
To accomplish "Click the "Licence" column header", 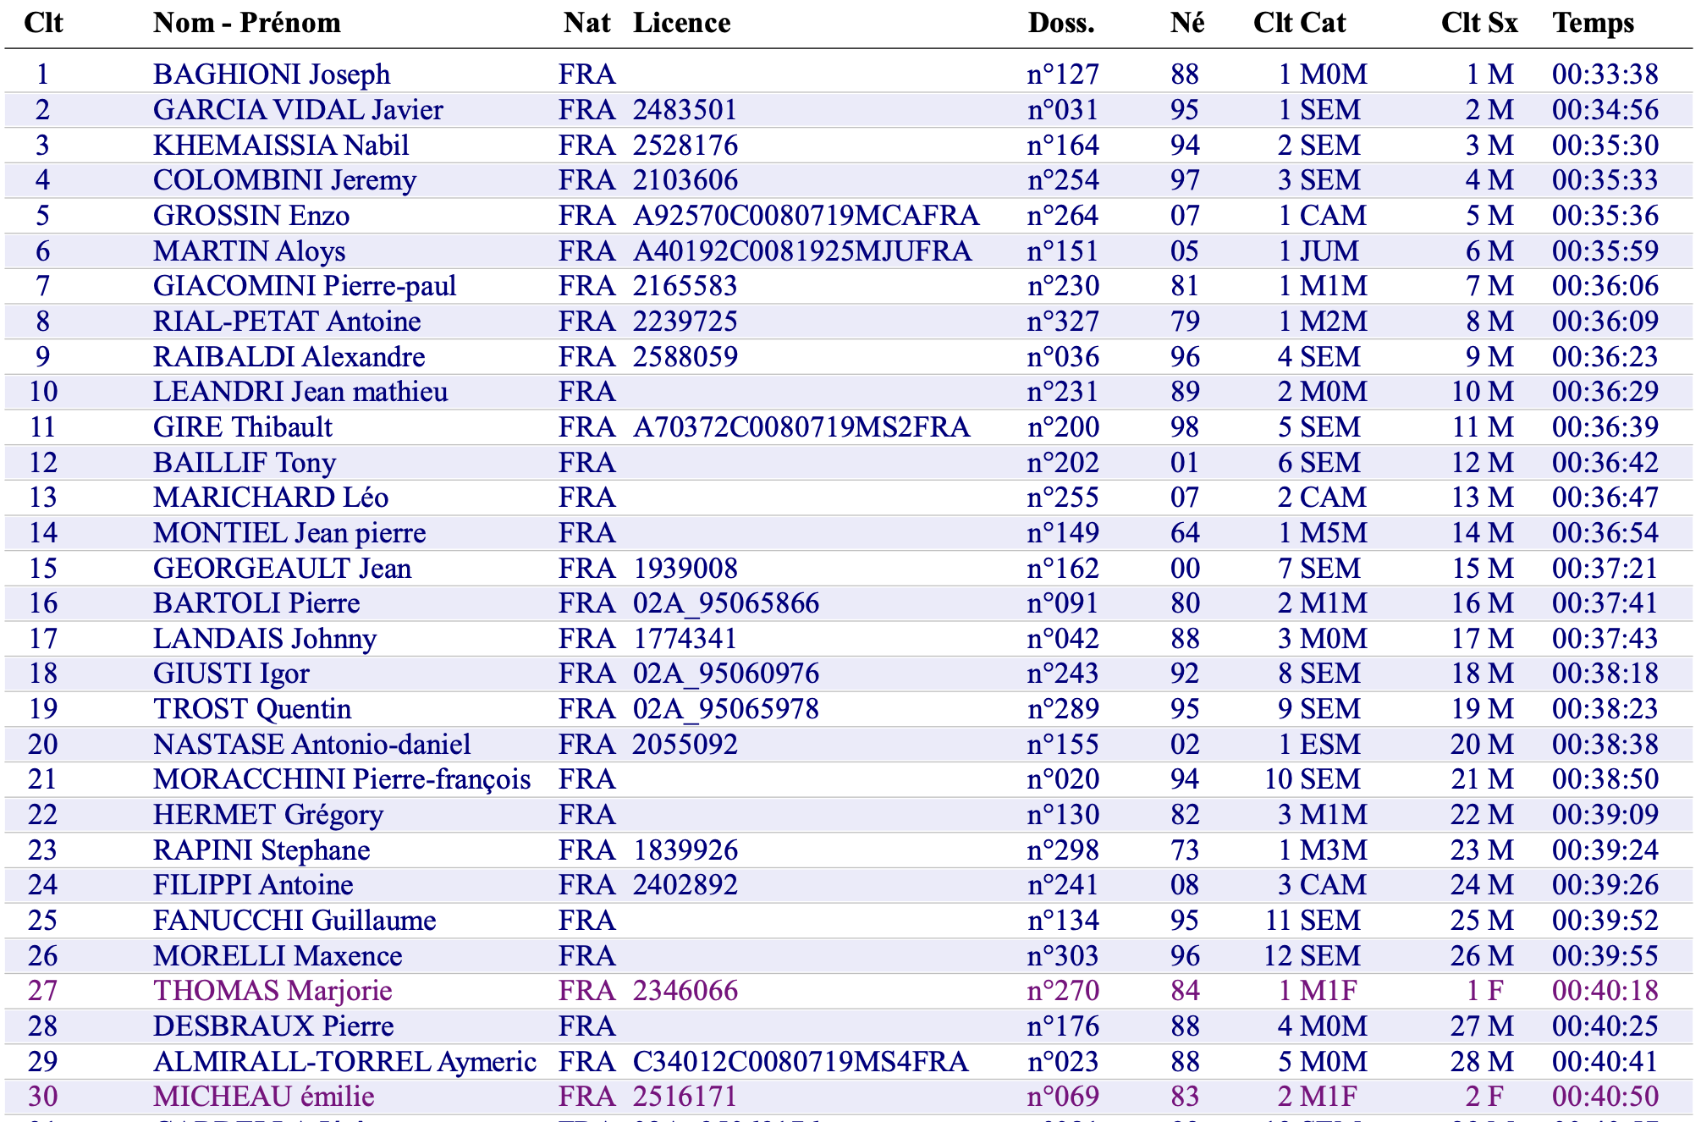I will pos(681,23).
